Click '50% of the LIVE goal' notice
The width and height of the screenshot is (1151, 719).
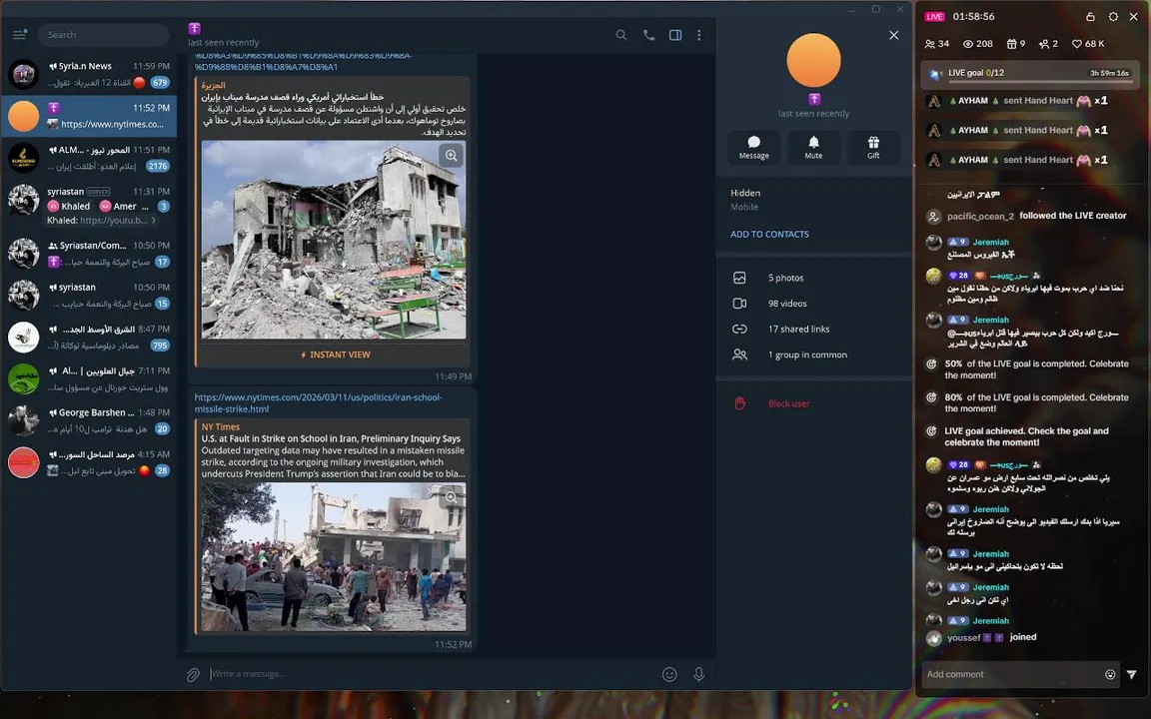1036,369
